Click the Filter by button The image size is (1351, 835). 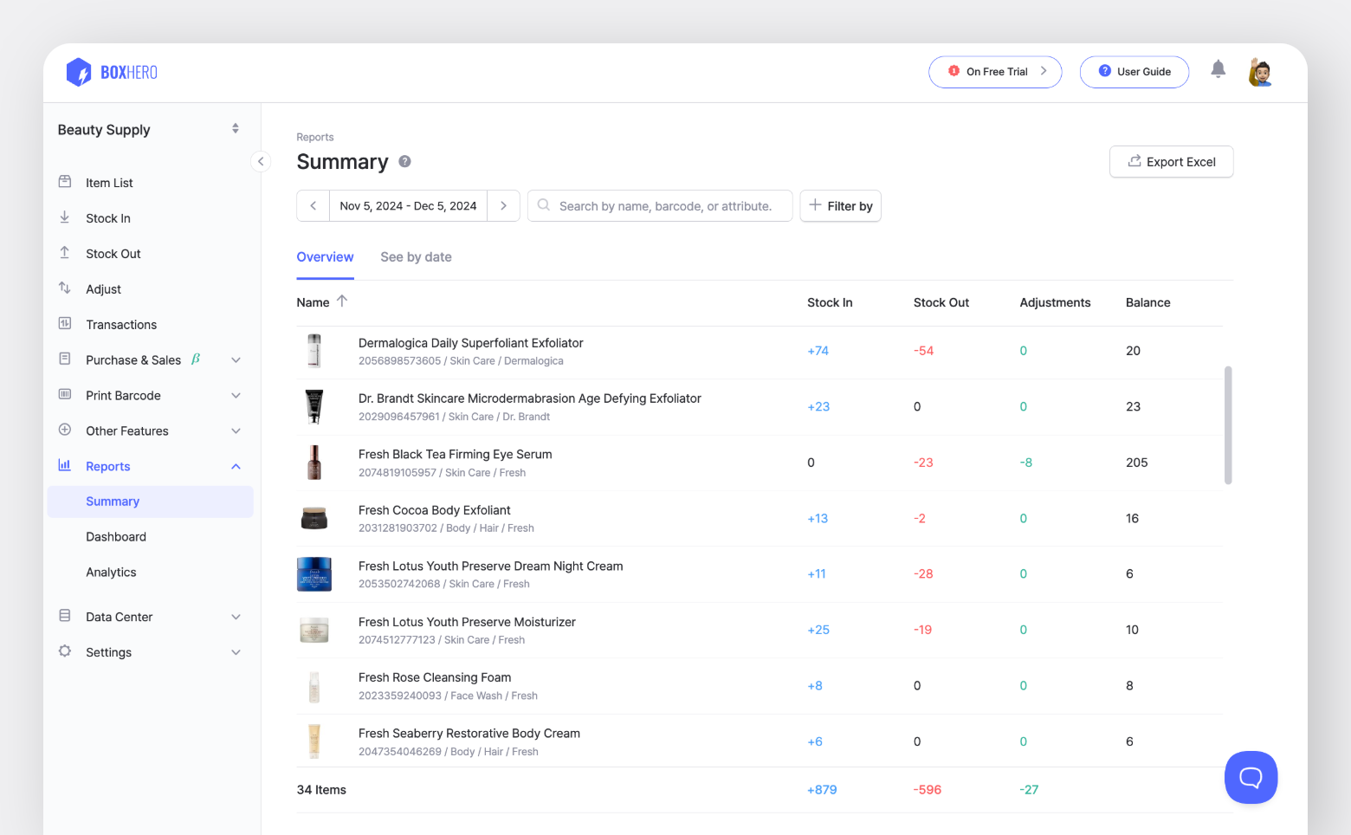click(x=840, y=206)
